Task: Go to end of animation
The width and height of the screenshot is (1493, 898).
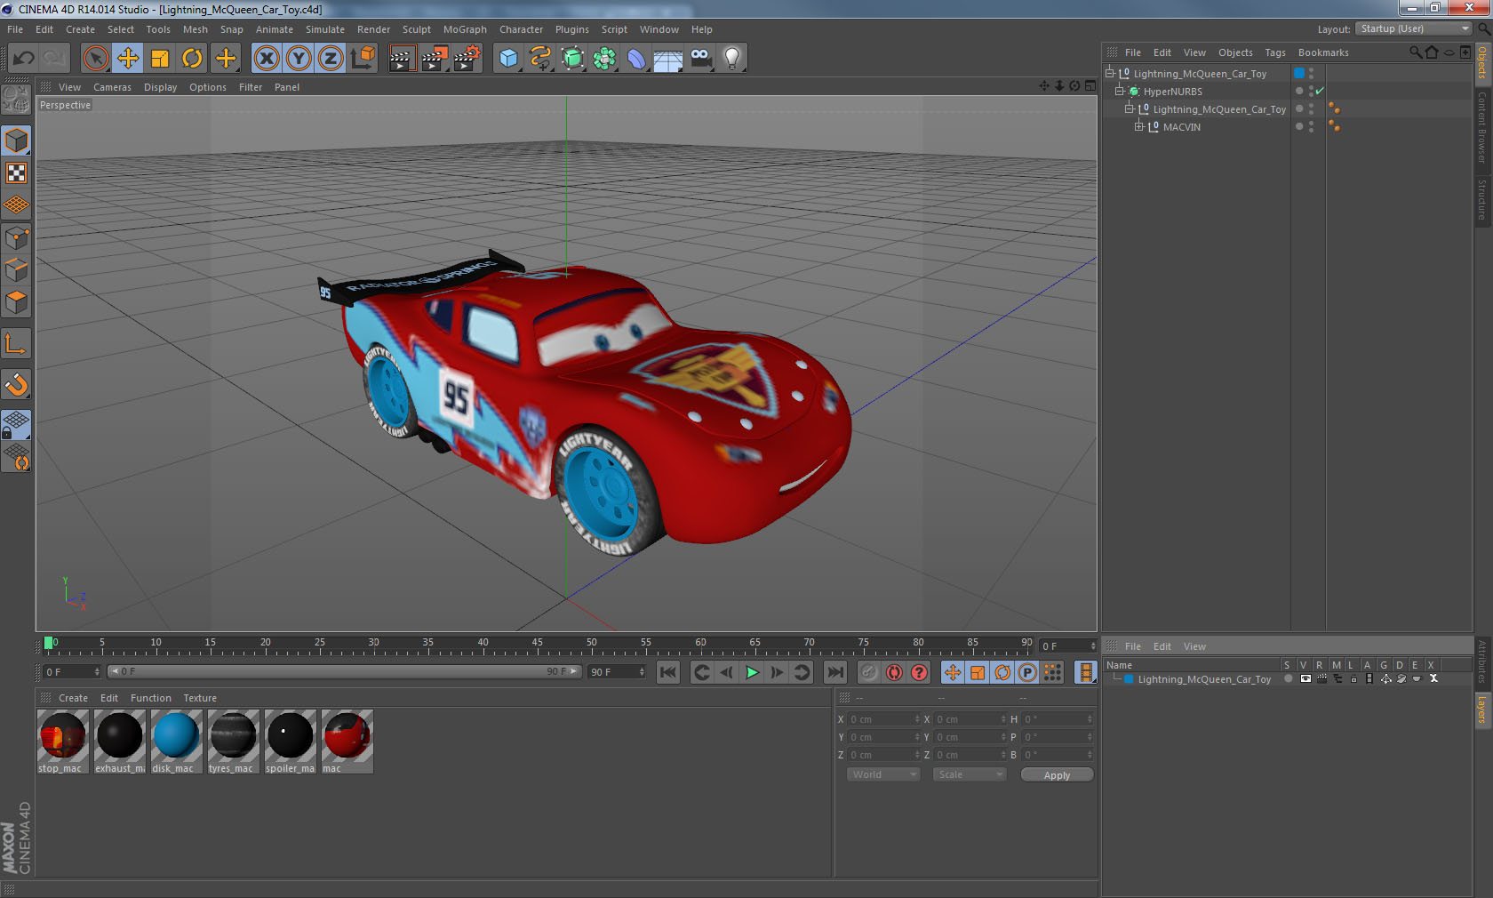Action: pyautogui.click(x=834, y=673)
